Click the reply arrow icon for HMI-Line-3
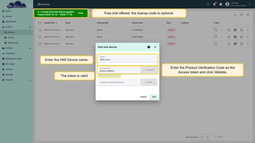This screenshot has height=143, width=255. pyautogui.click(x=248, y=30)
